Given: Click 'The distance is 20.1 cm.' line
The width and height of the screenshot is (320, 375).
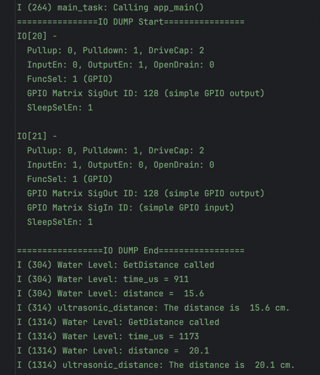Looking at the screenshot, I should tap(156, 365).
